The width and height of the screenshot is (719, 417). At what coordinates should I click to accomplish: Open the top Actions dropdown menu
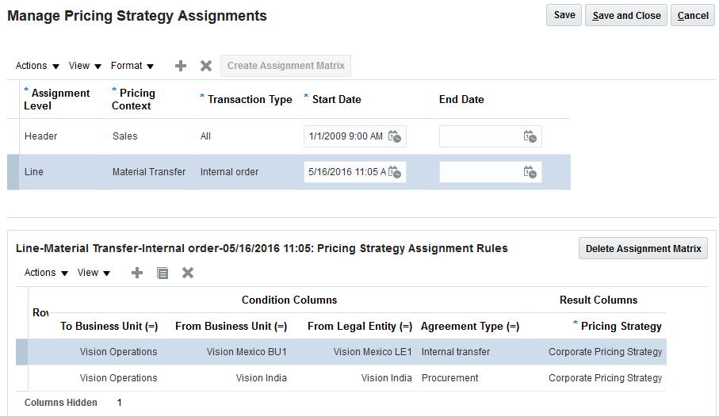(37, 66)
